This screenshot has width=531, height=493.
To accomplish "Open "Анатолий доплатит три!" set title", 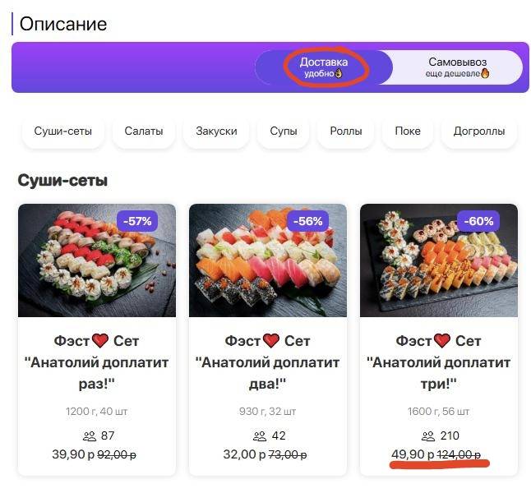I will point(438,362).
